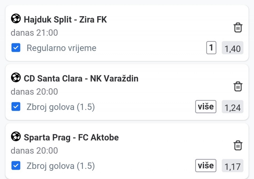The width and height of the screenshot is (254, 179).
Task: Click the soccer ball icon beside Hajduk Split
Action: (16, 19)
